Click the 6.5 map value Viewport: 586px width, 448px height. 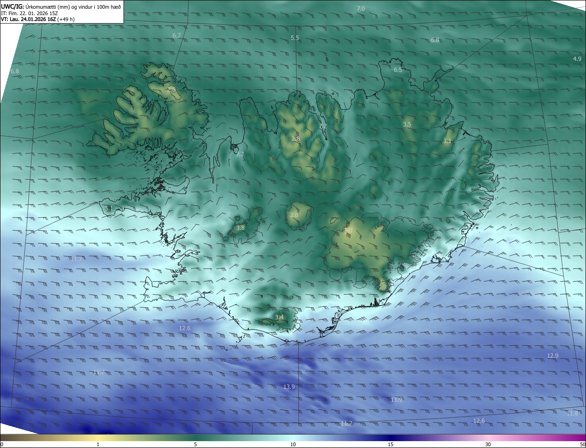tap(398, 70)
